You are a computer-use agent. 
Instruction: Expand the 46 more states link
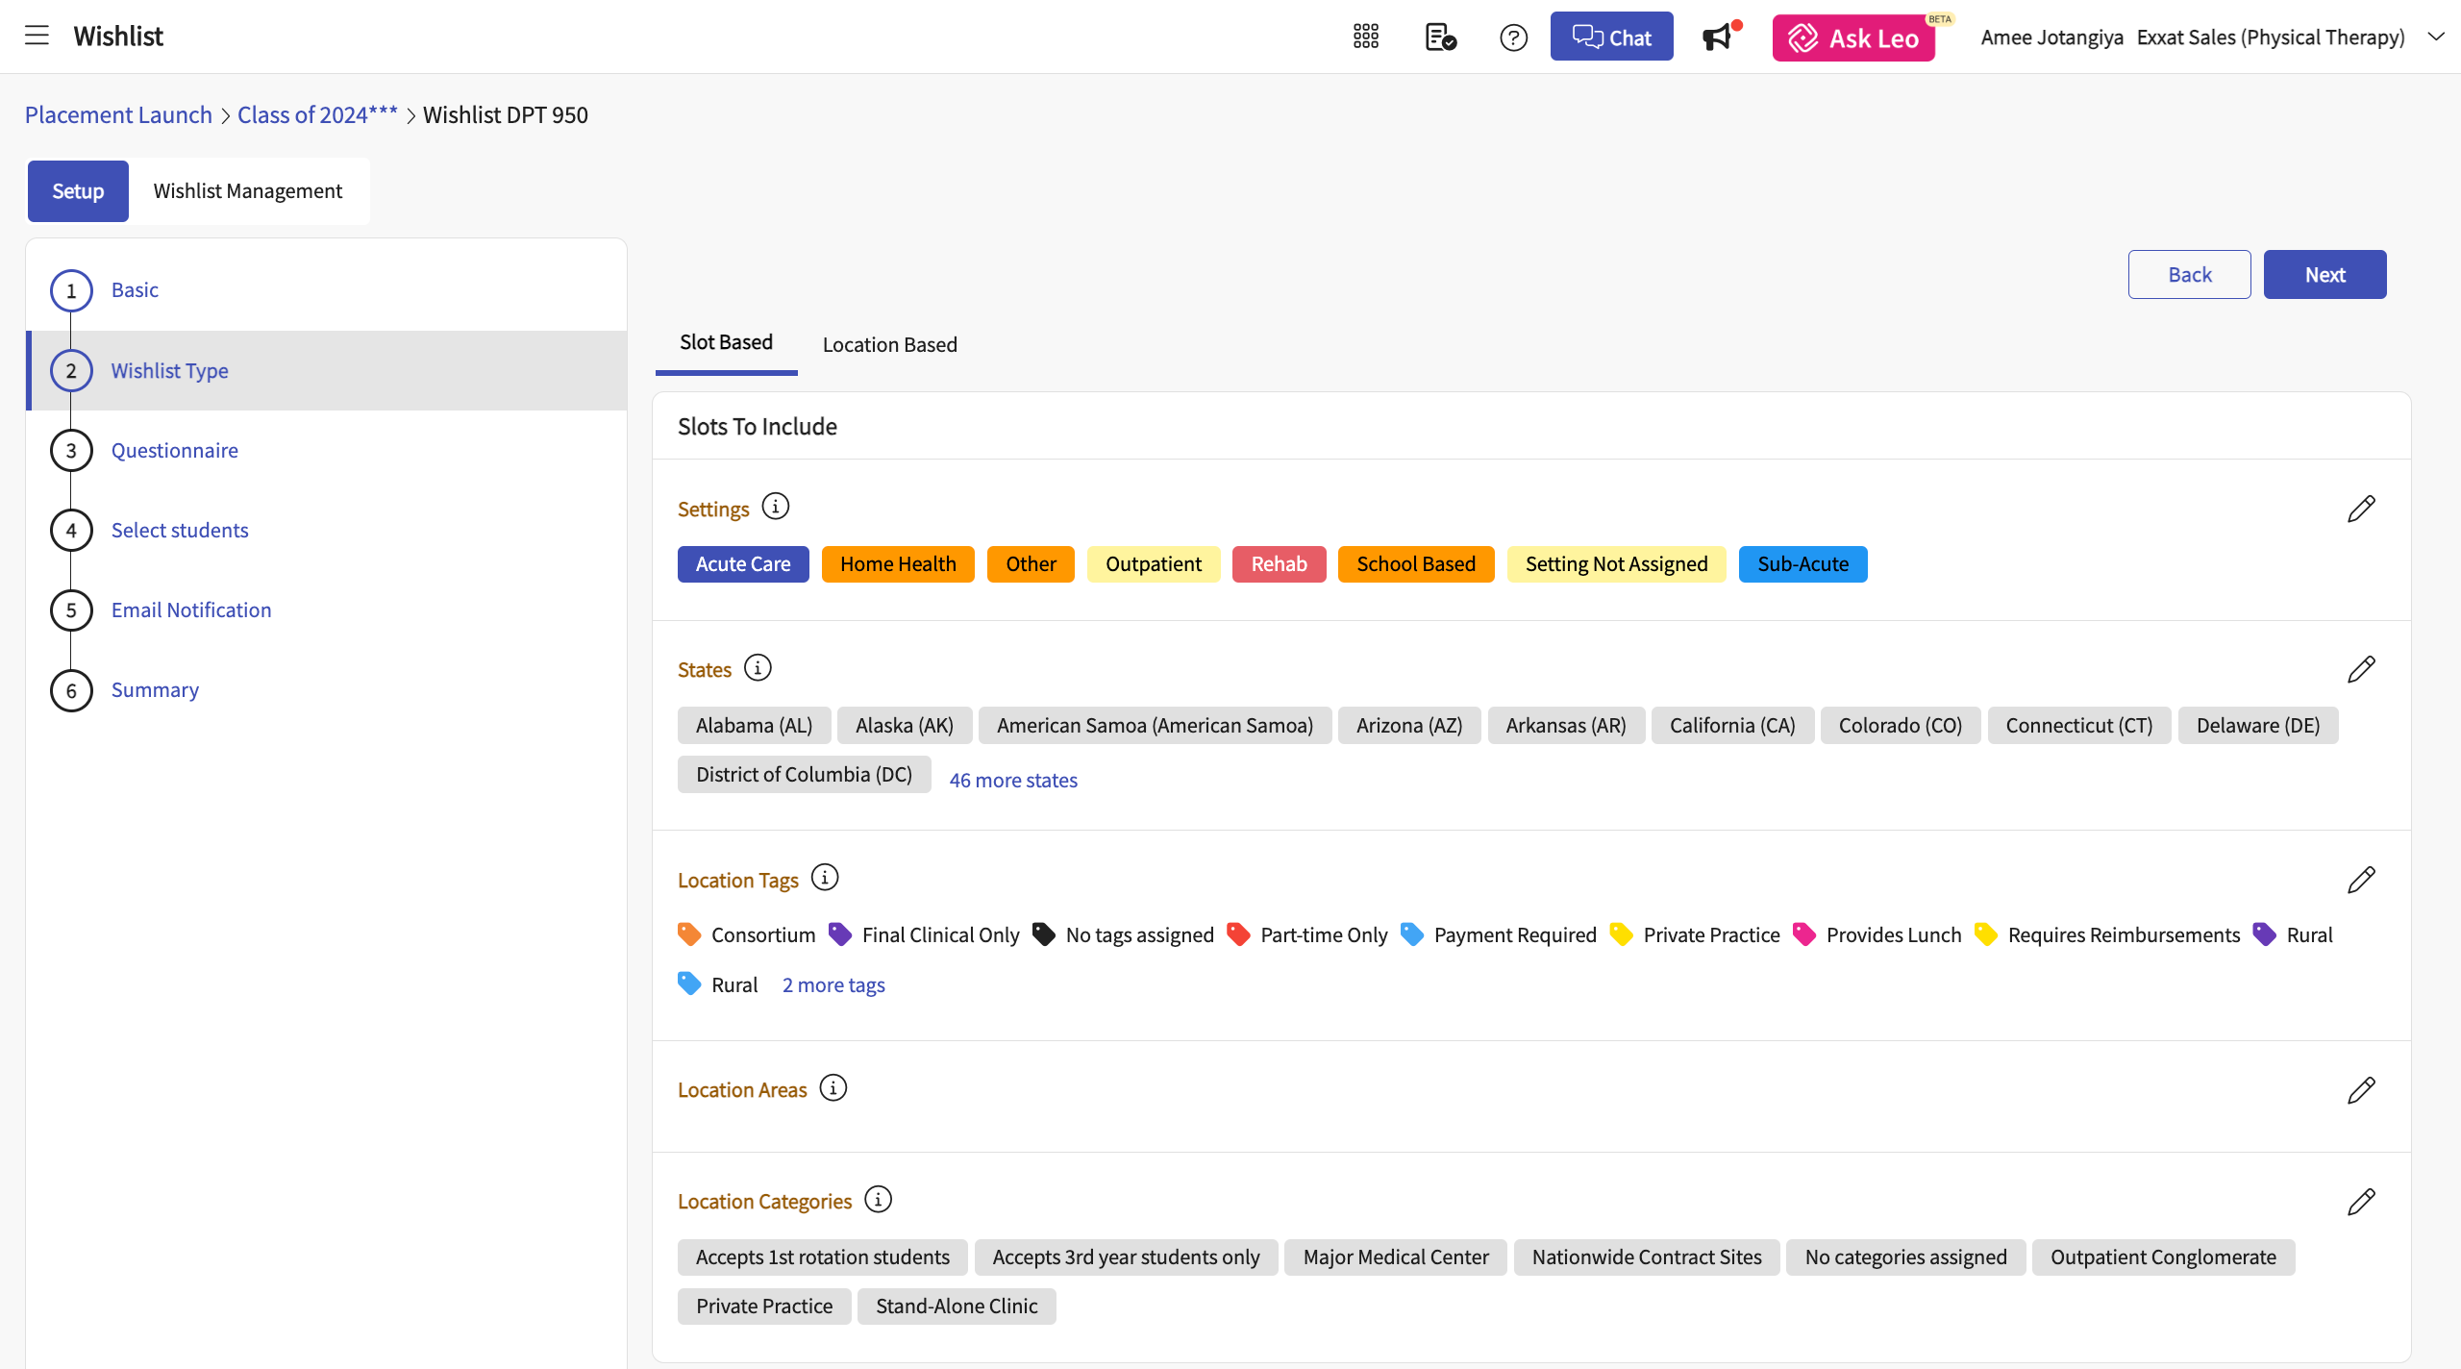pos(1012,781)
